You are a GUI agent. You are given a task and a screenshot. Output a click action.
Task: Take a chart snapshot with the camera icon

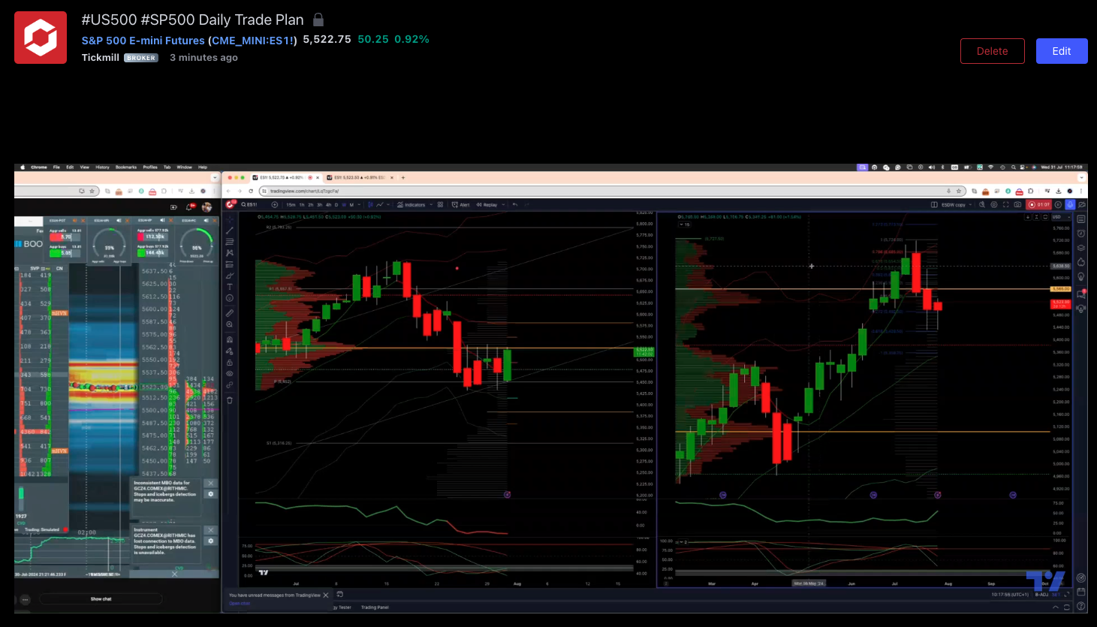[x=1017, y=204]
